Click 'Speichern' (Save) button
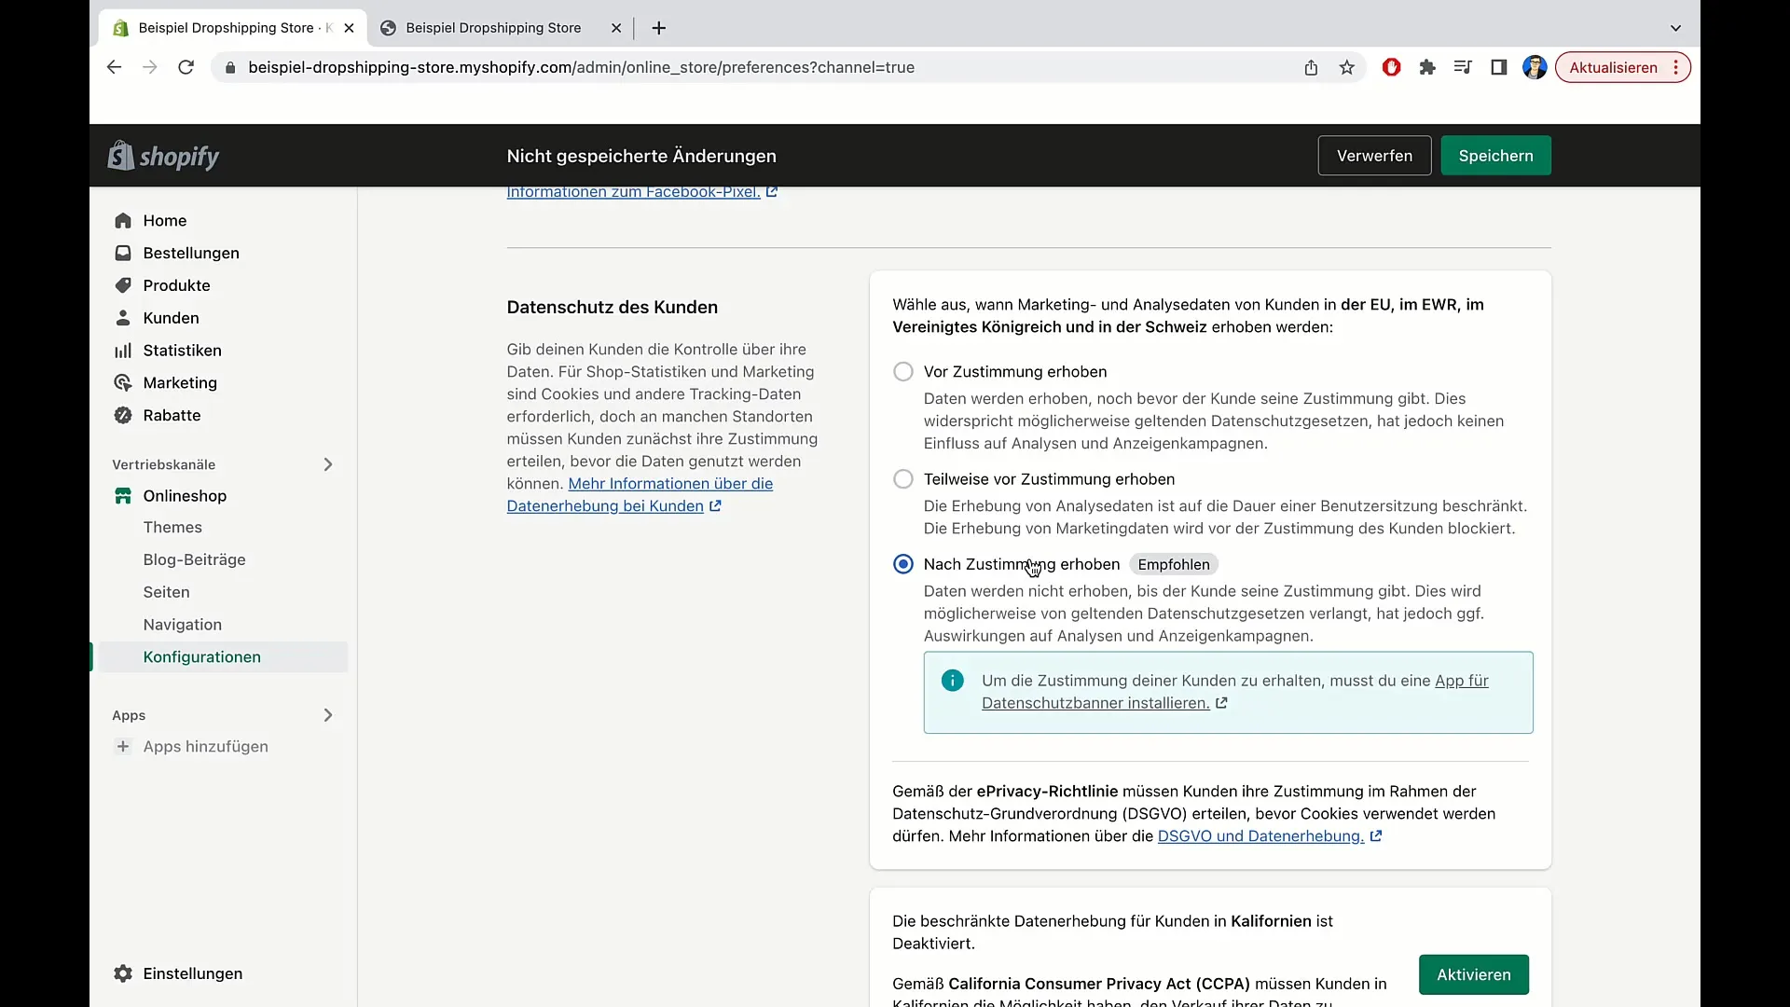1790x1007 pixels. point(1495,155)
